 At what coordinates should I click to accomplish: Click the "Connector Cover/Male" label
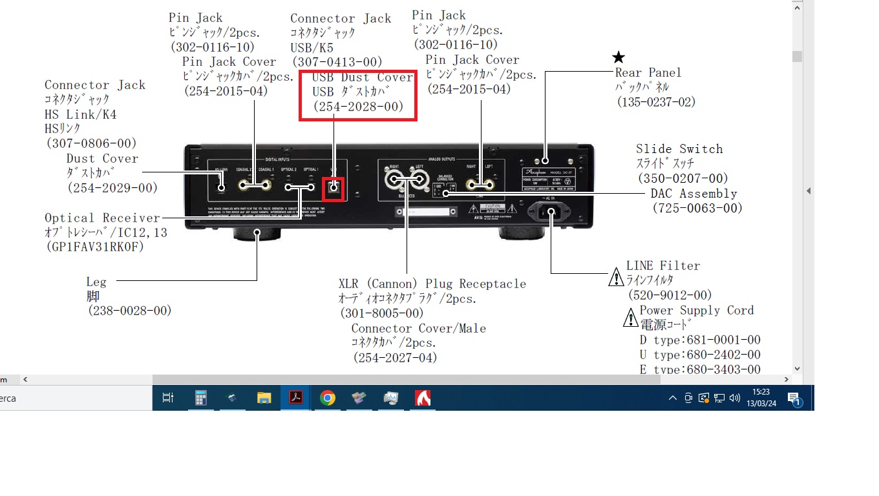(x=419, y=328)
